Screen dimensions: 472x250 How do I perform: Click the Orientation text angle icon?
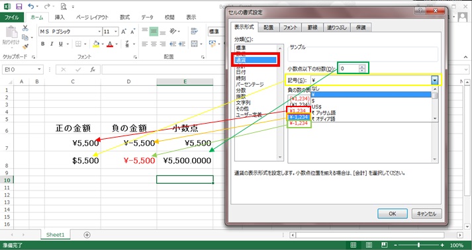click(x=173, y=31)
